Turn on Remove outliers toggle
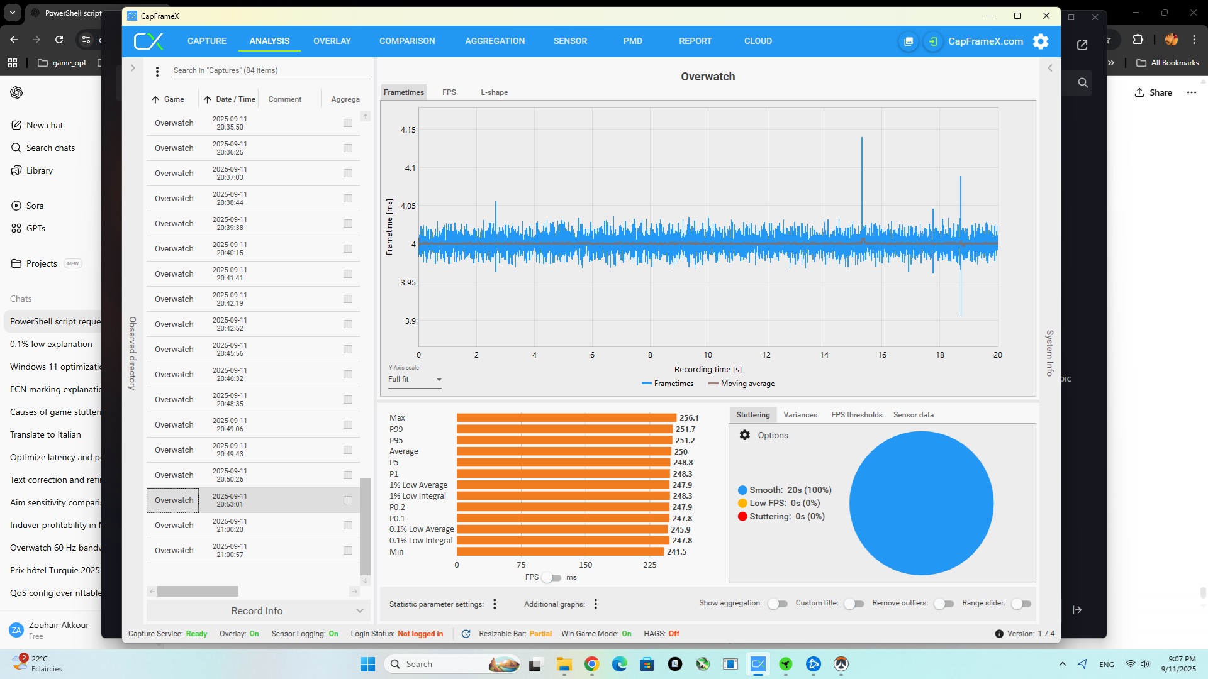 click(x=943, y=604)
